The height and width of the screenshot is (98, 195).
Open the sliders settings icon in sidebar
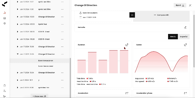click(x=5, y=91)
